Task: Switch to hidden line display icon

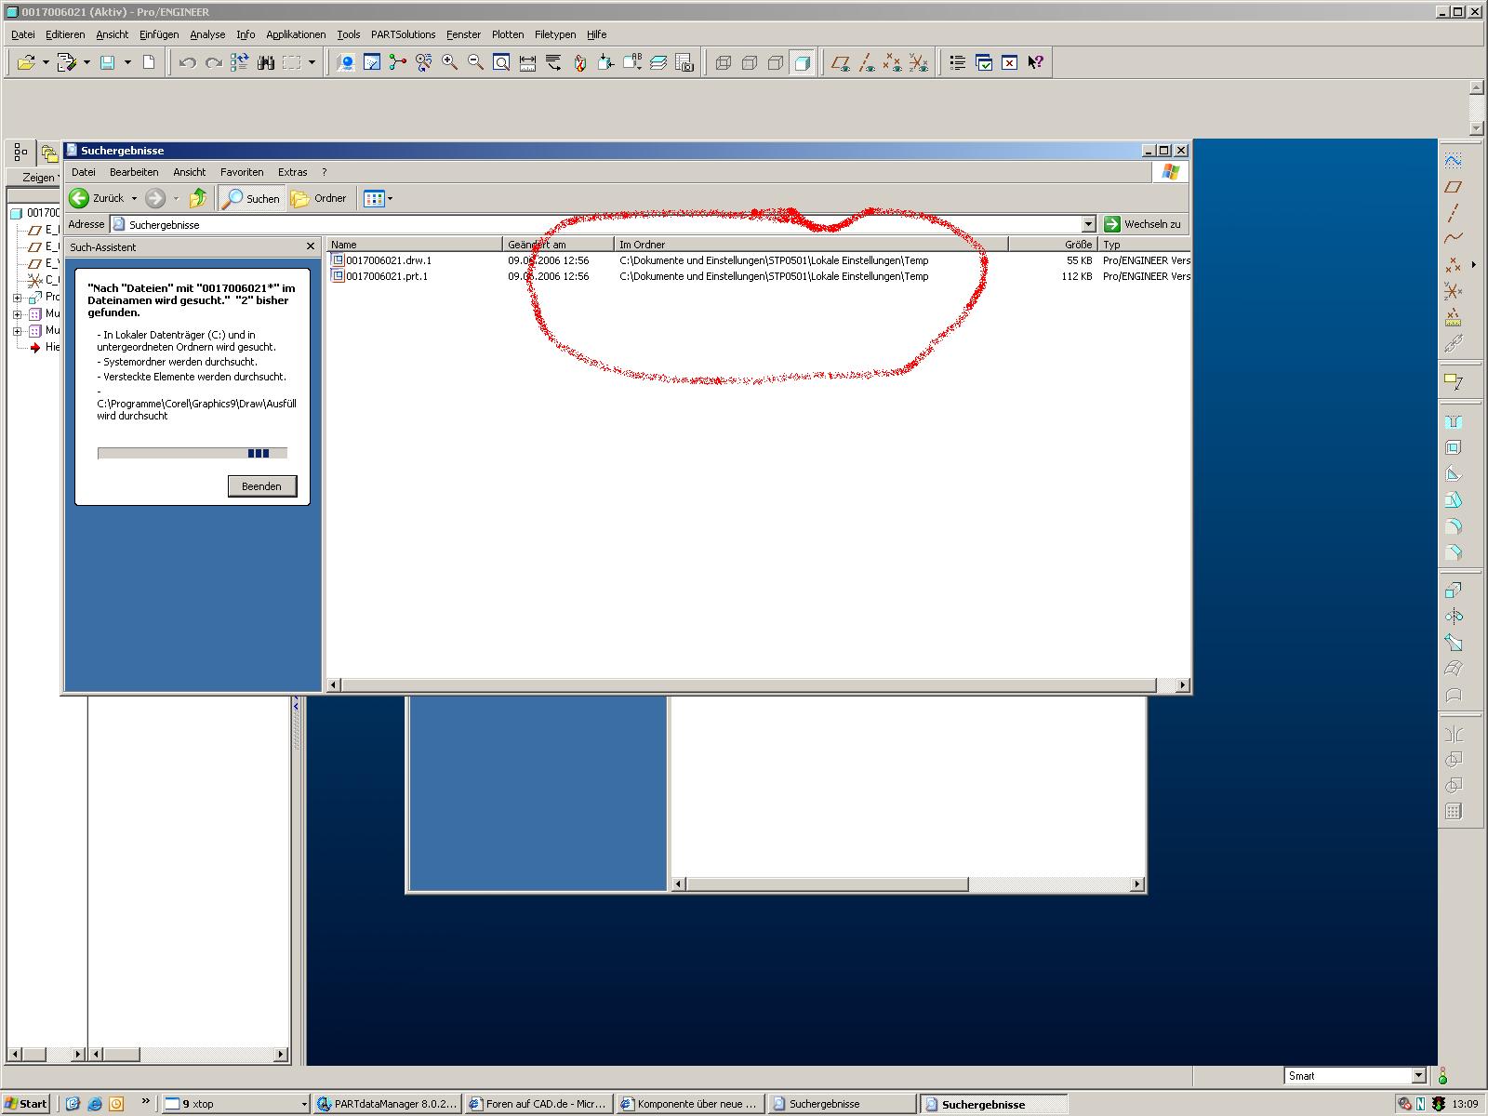Action: [x=750, y=62]
